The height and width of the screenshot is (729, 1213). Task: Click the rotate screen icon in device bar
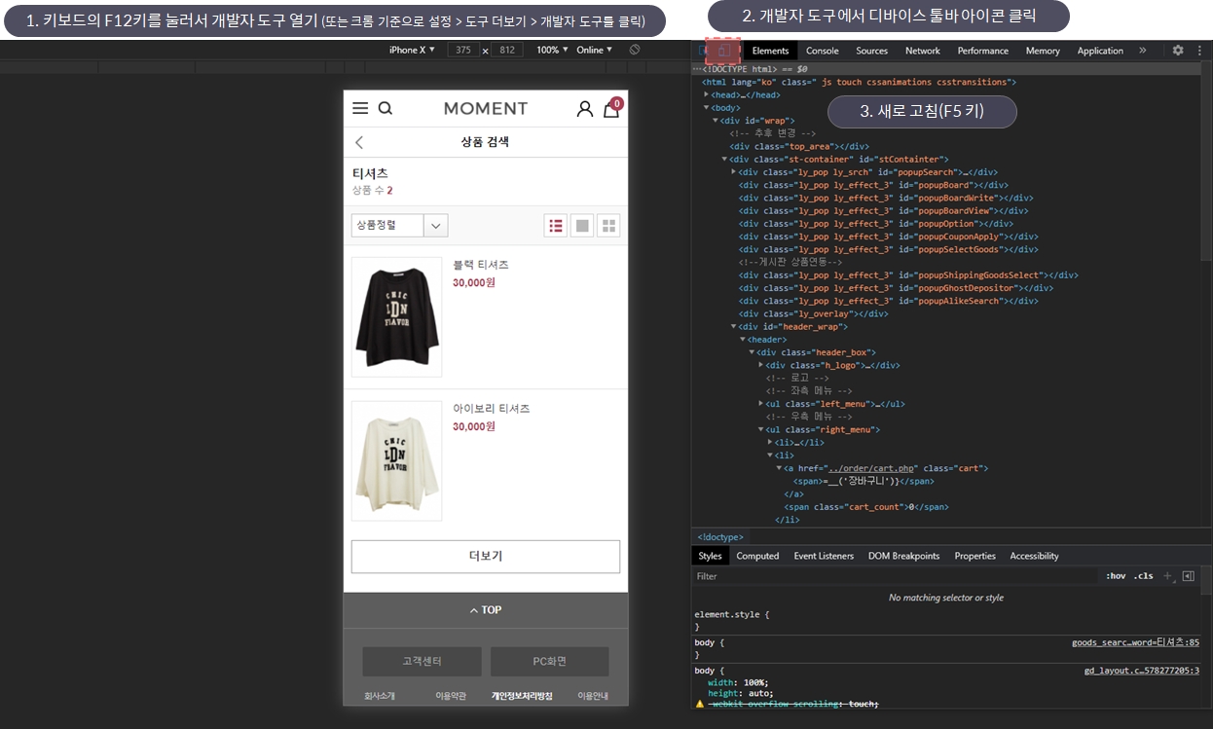tap(635, 50)
